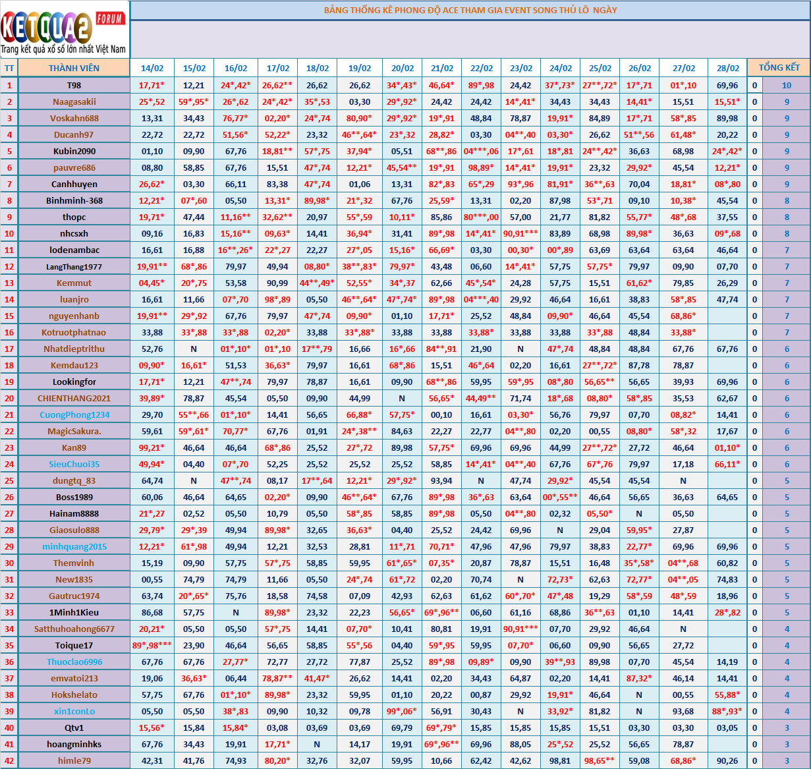Select the 28/02 date column header
The image size is (811, 769).
click(x=727, y=68)
